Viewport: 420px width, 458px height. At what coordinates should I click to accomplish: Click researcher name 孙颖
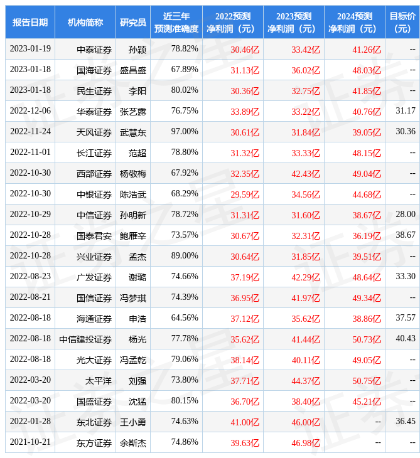(137, 50)
